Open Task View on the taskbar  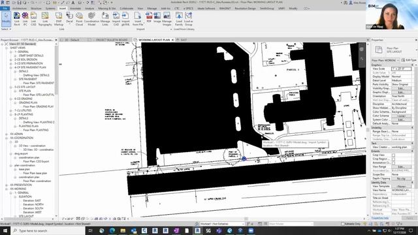[x=91, y=230]
